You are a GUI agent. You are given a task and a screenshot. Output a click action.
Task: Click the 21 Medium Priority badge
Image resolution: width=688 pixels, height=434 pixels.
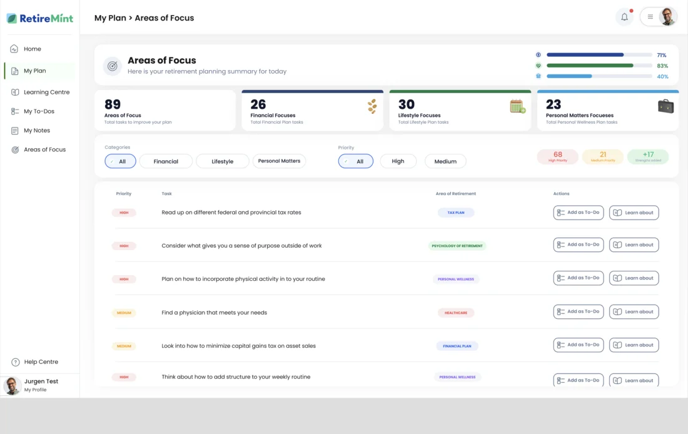[603, 157]
